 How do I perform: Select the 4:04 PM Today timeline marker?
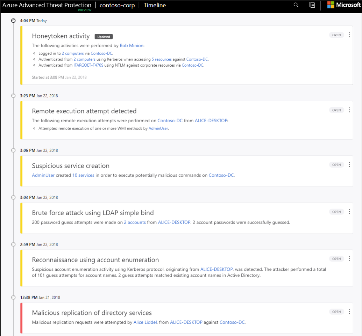[x=13, y=21]
